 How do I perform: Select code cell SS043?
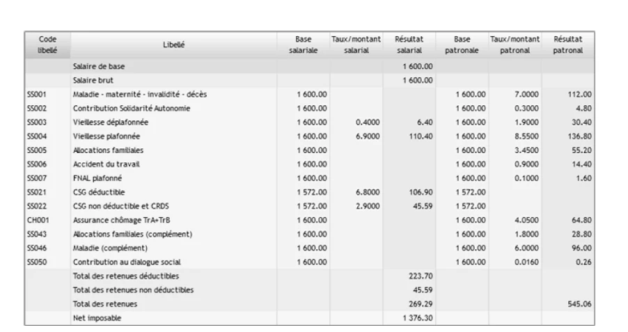click(36, 235)
